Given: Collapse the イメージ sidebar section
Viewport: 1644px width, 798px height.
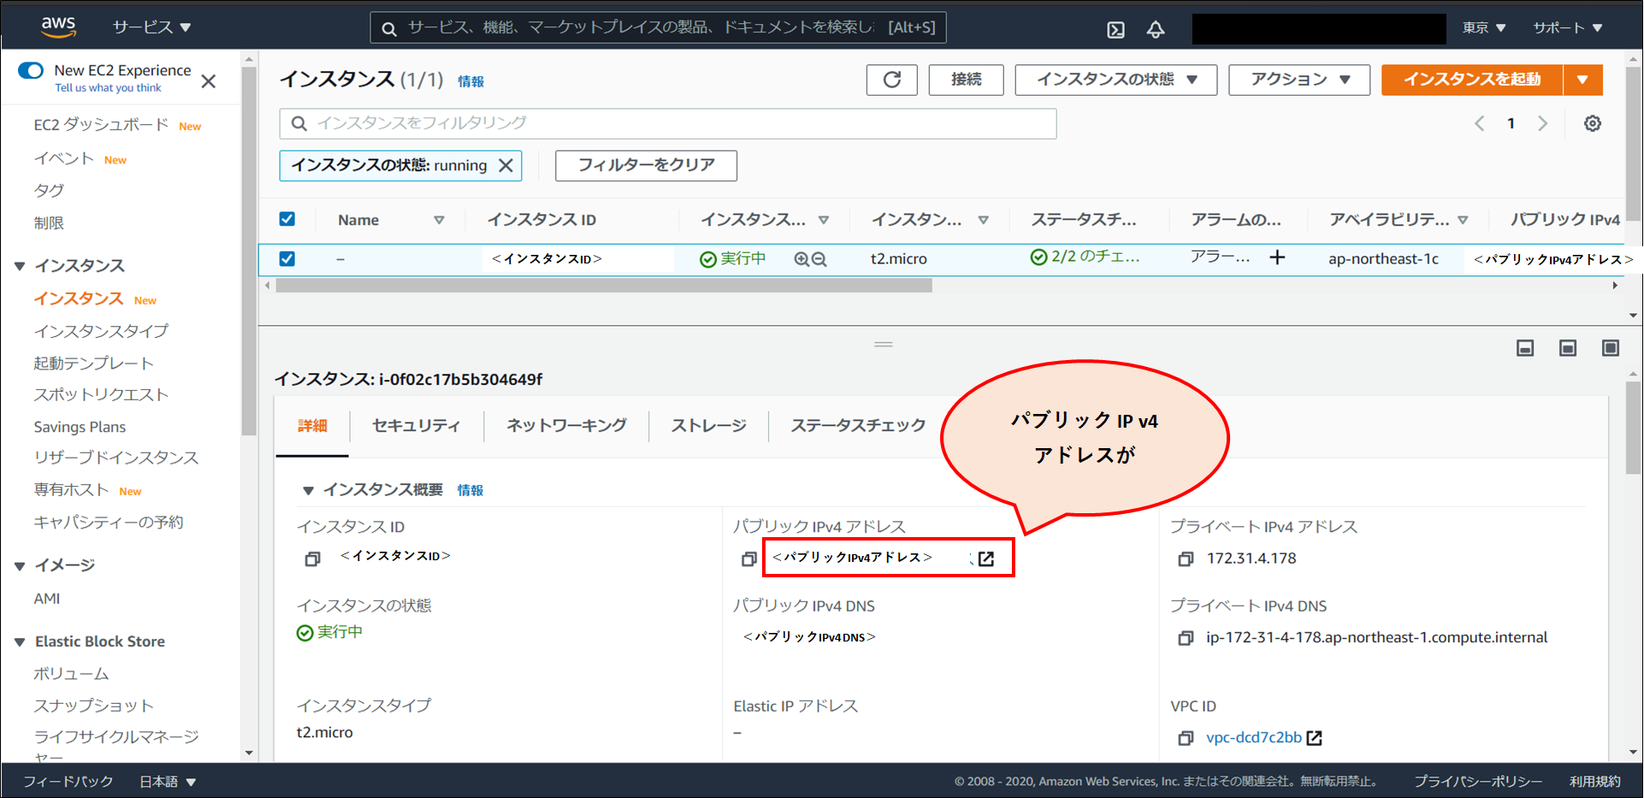Looking at the screenshot, I should click(x=20, y=565).
